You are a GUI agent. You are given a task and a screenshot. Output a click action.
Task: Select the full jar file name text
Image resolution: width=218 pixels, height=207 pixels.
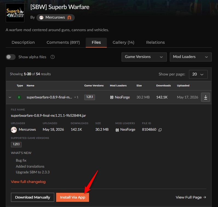click(x=48, y=115)
